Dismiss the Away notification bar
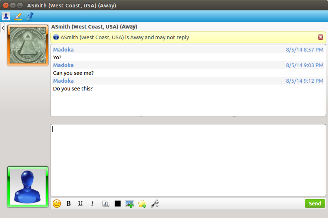328x218 pixels. point(321,37)
